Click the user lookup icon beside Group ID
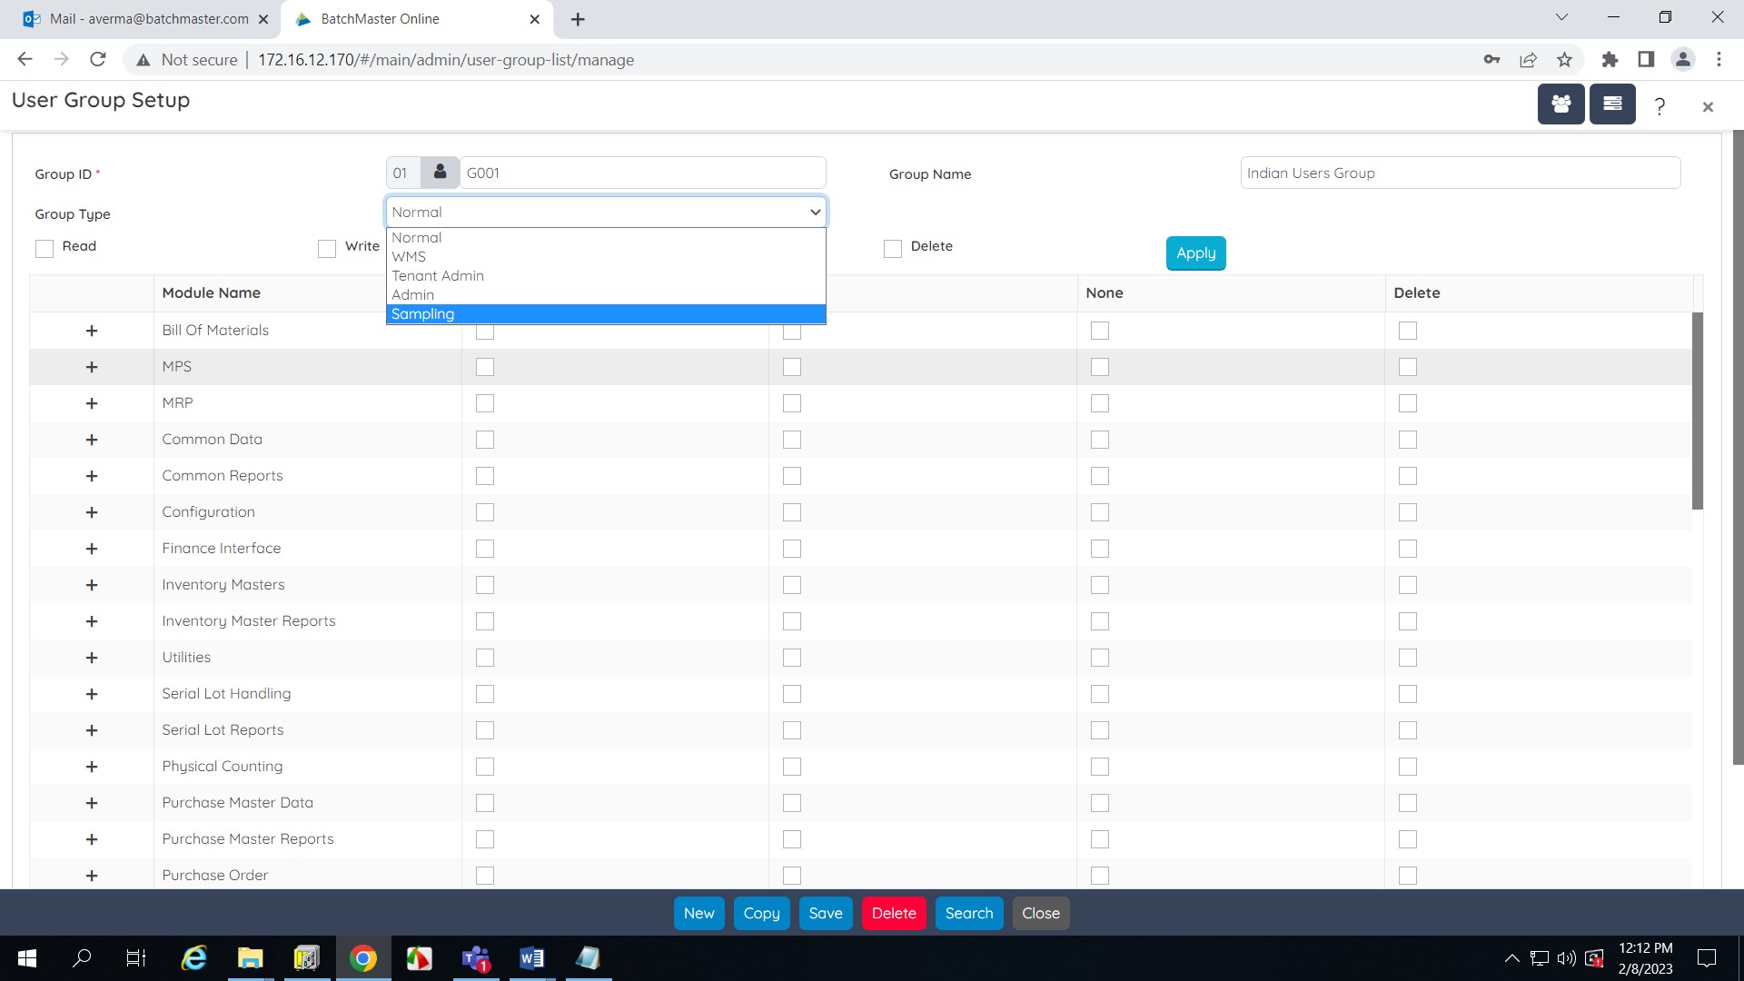Viewport: 1744px width, 981px height. pyautogui.click(x=440, y=173)
